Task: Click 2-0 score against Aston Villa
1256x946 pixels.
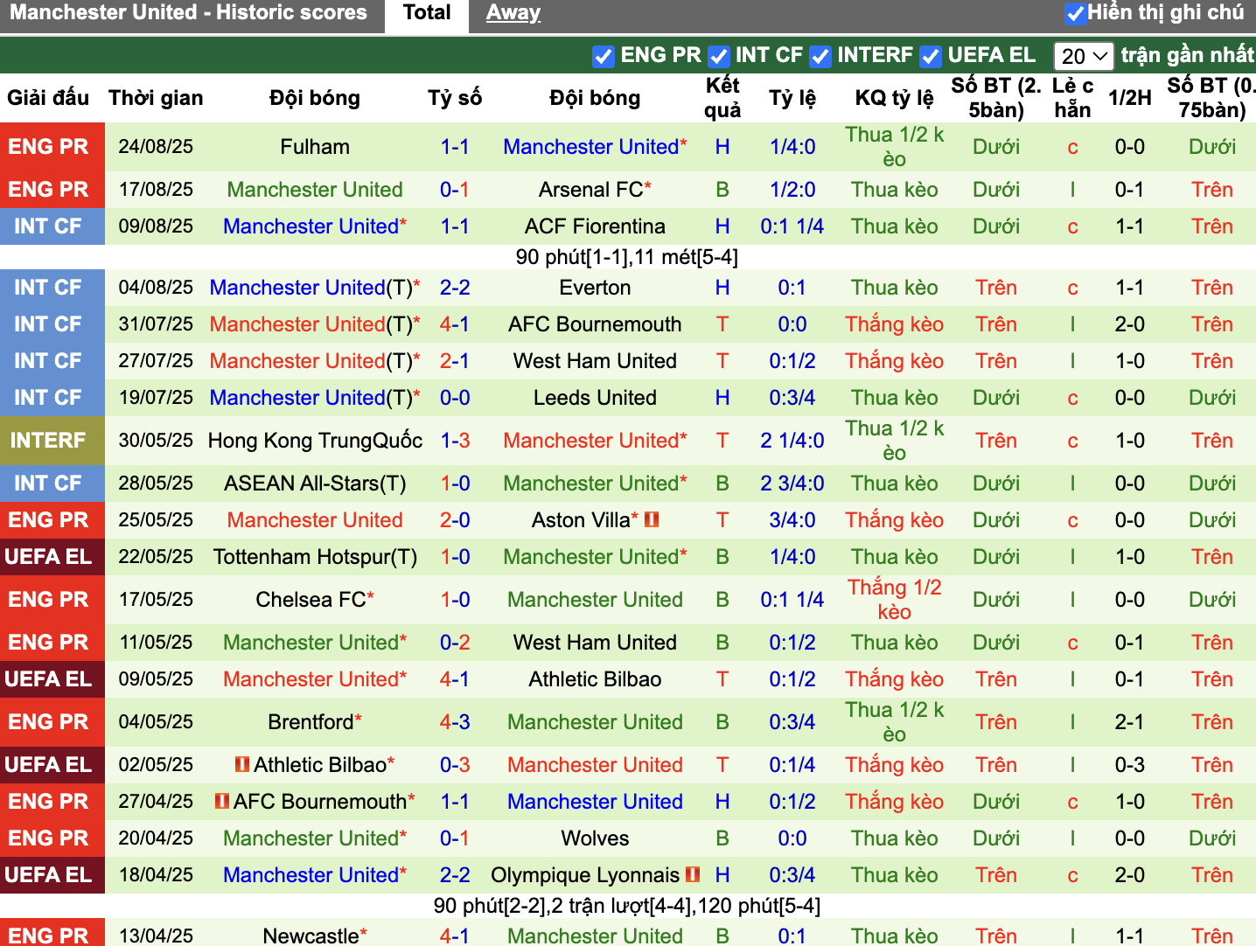Action: [x=455, y=520]
